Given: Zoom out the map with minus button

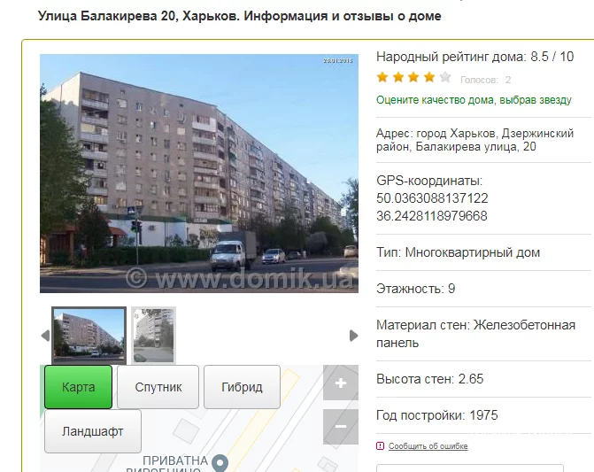Looking at the screenshot, I should (341, 427).
